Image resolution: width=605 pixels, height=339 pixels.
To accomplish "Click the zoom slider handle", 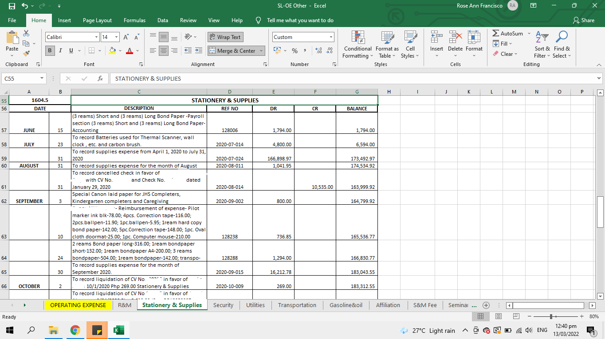I will tap(551, 316).
